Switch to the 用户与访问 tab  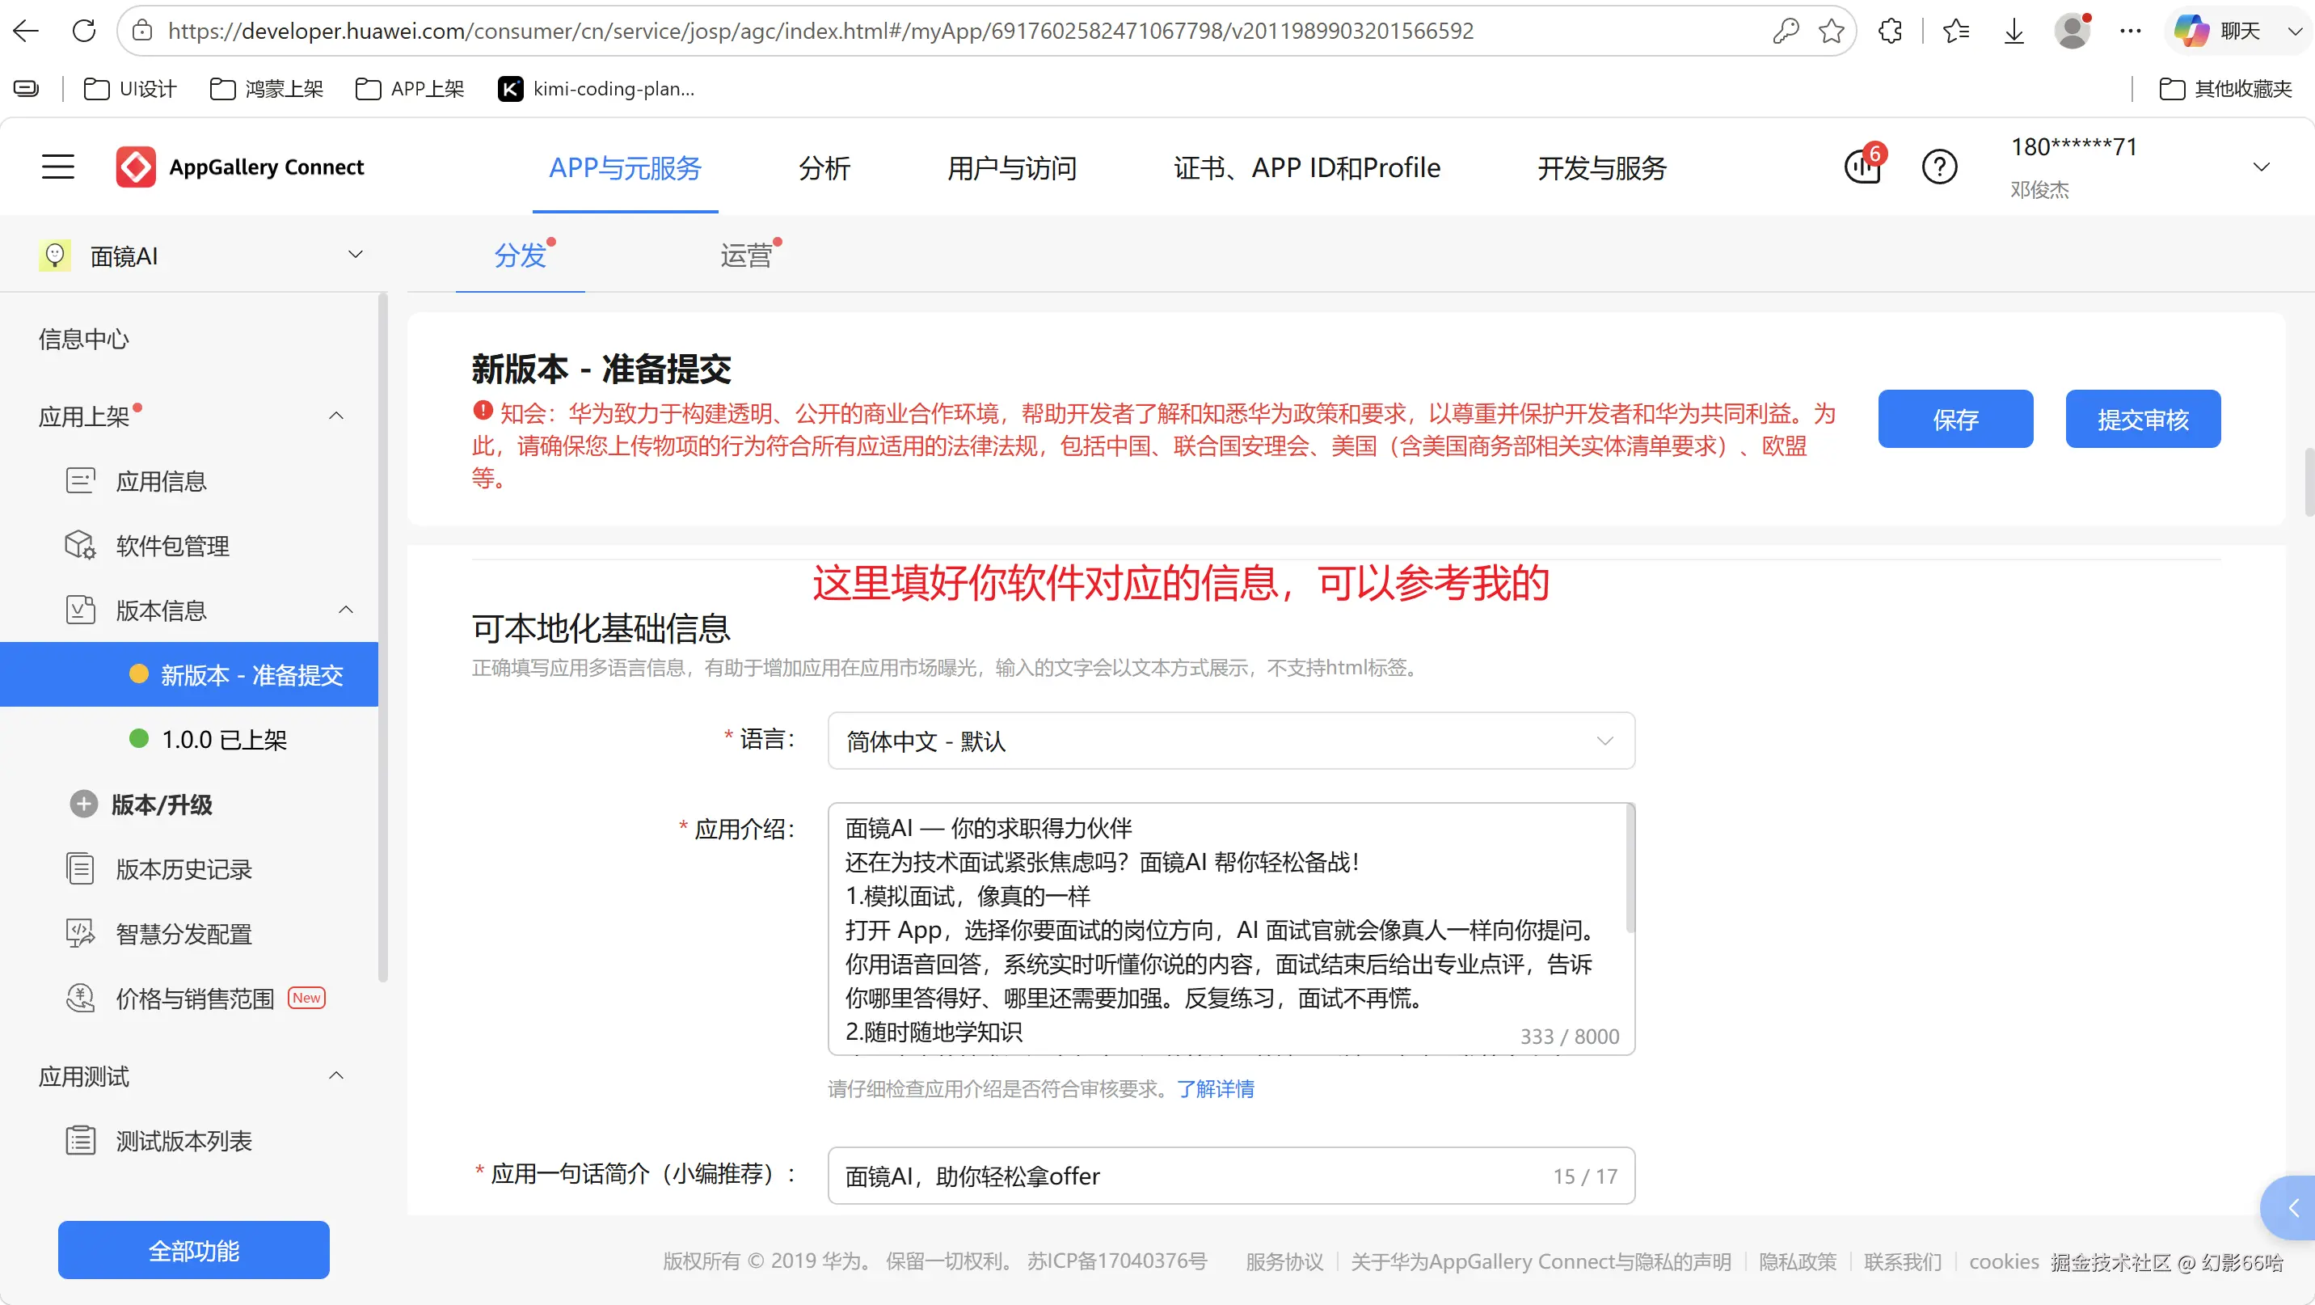tap(1012, 168)
